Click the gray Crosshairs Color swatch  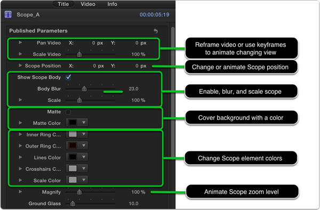[73, 168]
